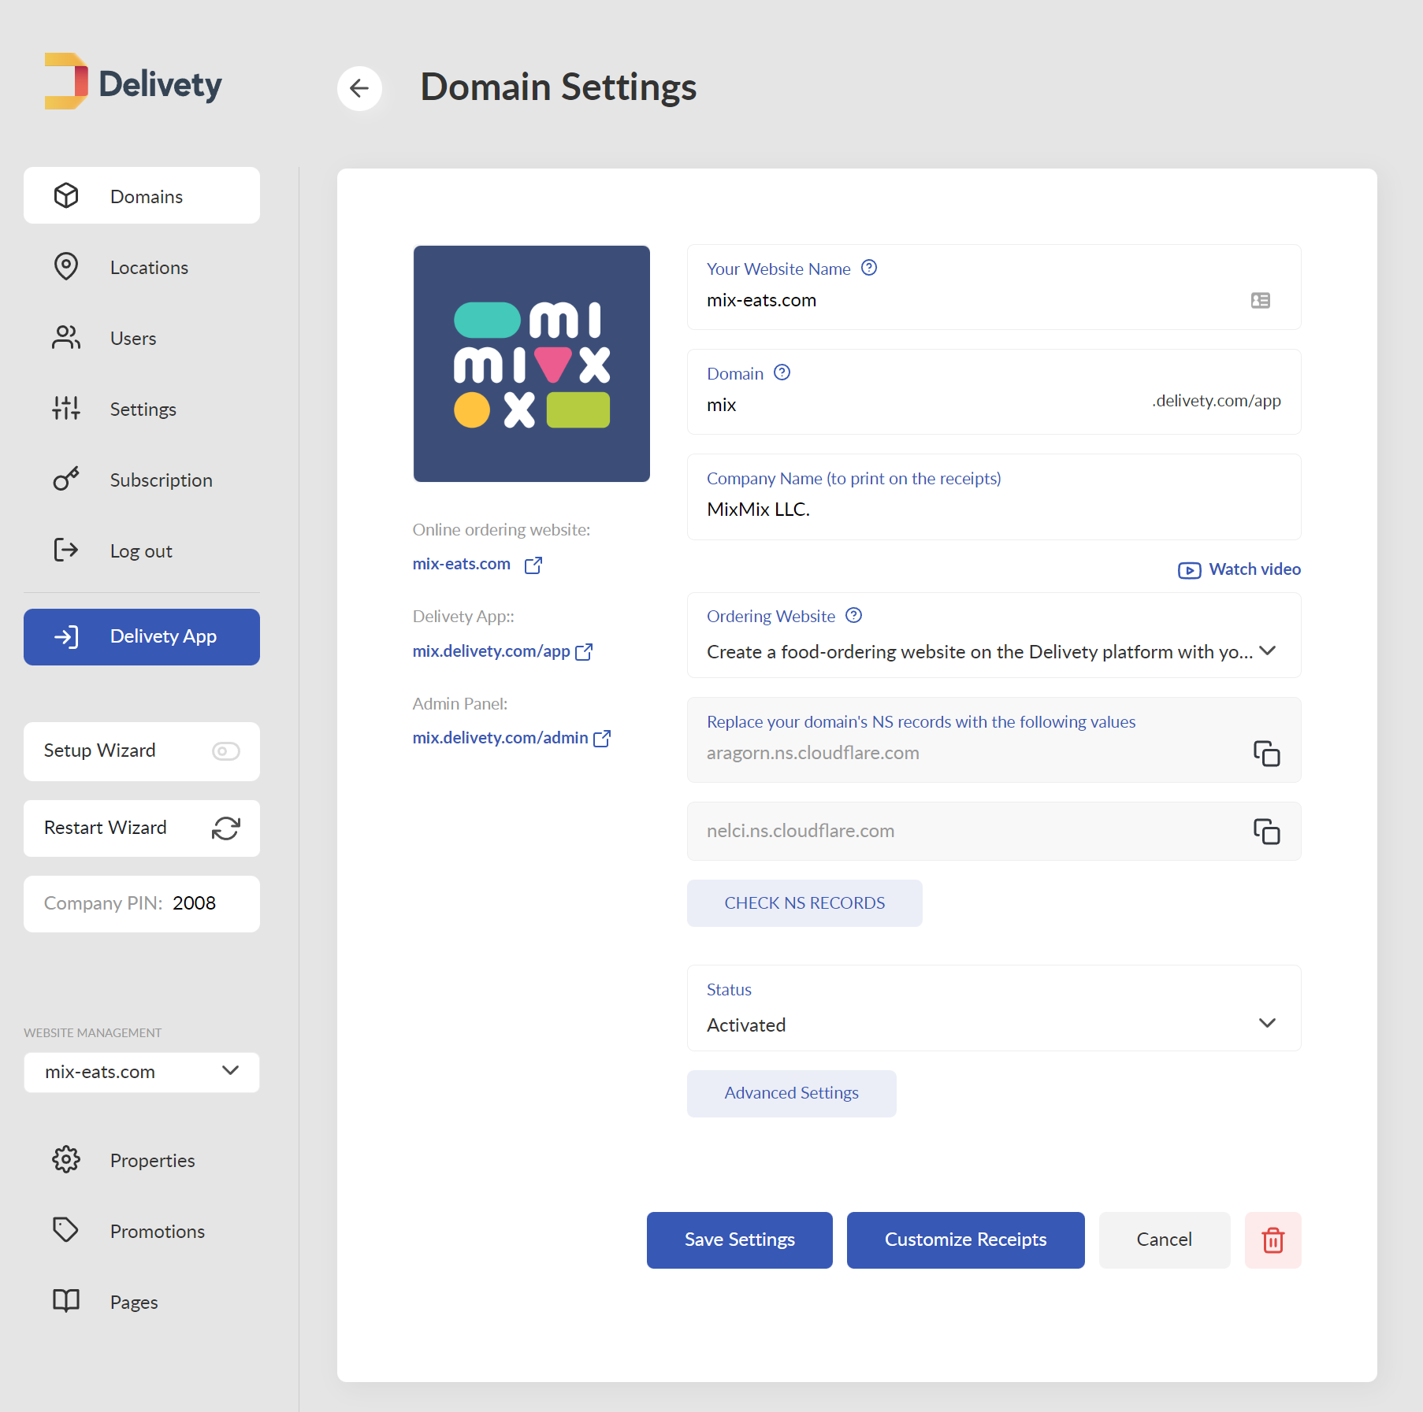
Task: Click the Pages book icon
Action: click(66, 1301)
